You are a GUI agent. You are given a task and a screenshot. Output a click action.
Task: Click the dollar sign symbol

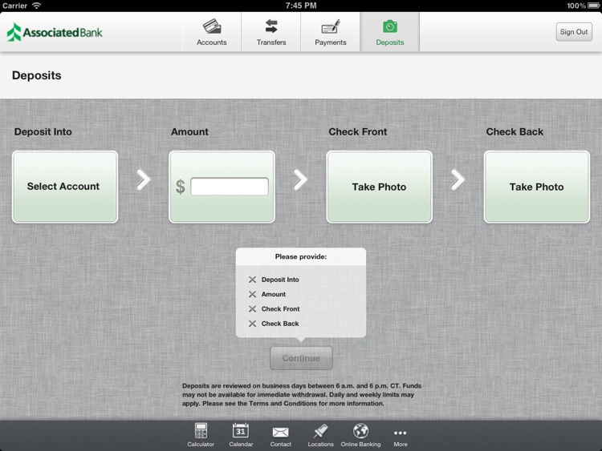pos(180,187)
